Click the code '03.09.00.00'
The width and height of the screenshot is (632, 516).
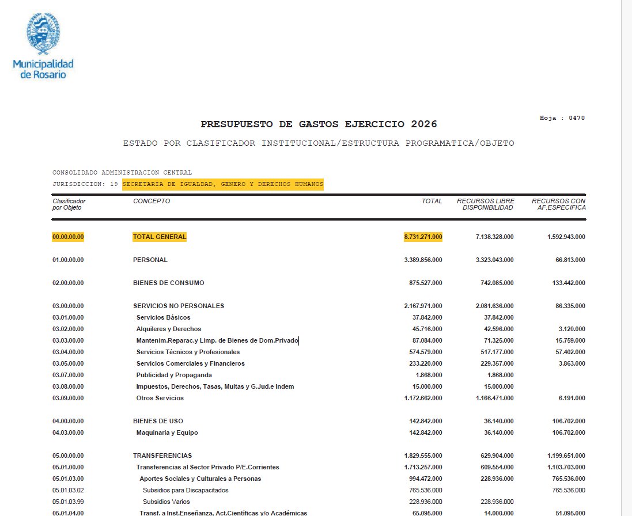[x=68, y=398]
